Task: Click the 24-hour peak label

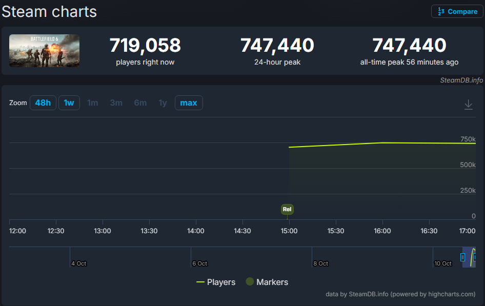Action: (277, 62)
